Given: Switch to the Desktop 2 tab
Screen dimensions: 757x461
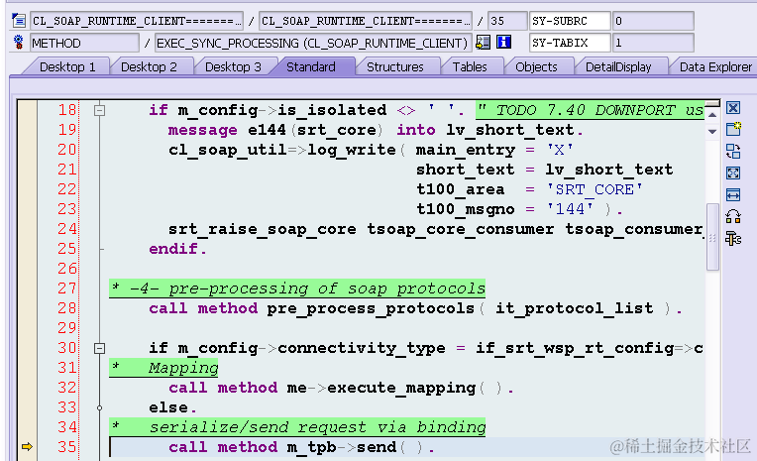Looking at the screenshot, I should point(149,66).
